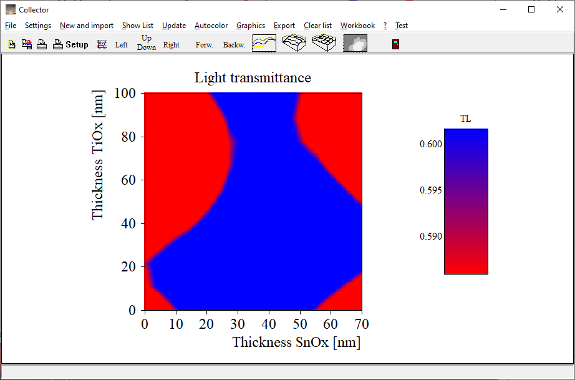Click the Up toolbar button
575x380 pixels.
pyautogui.click(x=147, y=38)
